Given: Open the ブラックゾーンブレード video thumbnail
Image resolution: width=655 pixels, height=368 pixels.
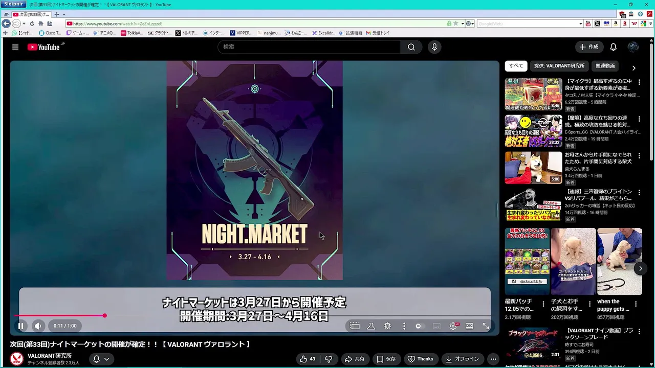Looking at the screenshot, I should pos(533,343).
